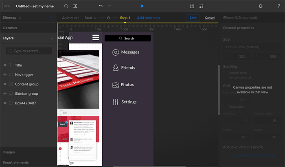This screenshot has height=167, width=285.
Task: Hide the Title layer
Action: [5, 65]
